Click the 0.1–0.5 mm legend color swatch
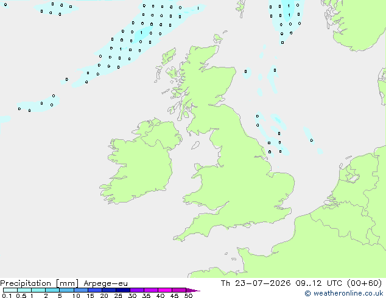The height and width of the screenshot is (298, 386). click(x=10, y=290)
